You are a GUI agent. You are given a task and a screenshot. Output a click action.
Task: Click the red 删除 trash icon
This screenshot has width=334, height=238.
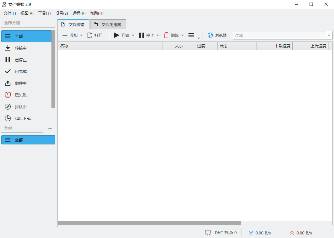pyautogui.click(x=166, y=36)
